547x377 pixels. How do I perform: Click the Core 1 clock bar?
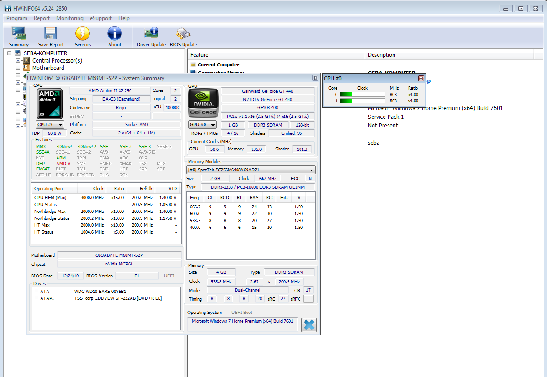click(363, 101)
